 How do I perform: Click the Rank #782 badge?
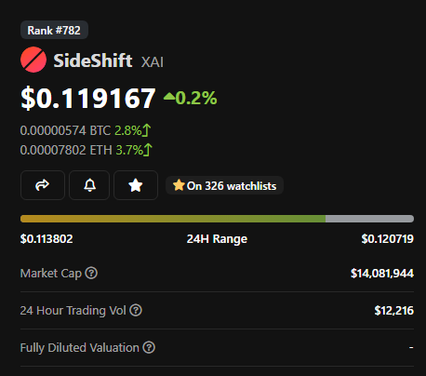tap(54, 30)
